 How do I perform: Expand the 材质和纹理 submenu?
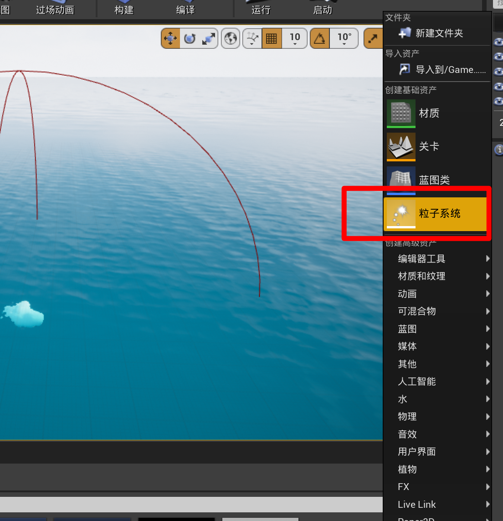[437, 276]
